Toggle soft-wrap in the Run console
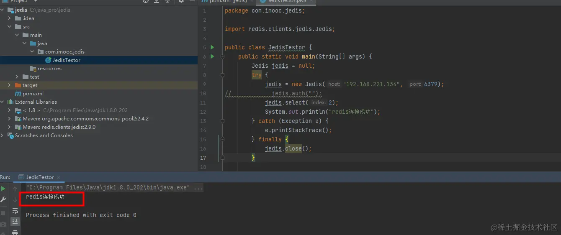 pos(15,211)
